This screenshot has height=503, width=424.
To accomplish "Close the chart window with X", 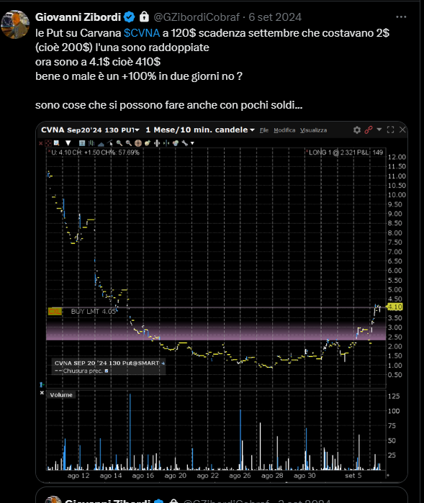I will tap(402, 130).
